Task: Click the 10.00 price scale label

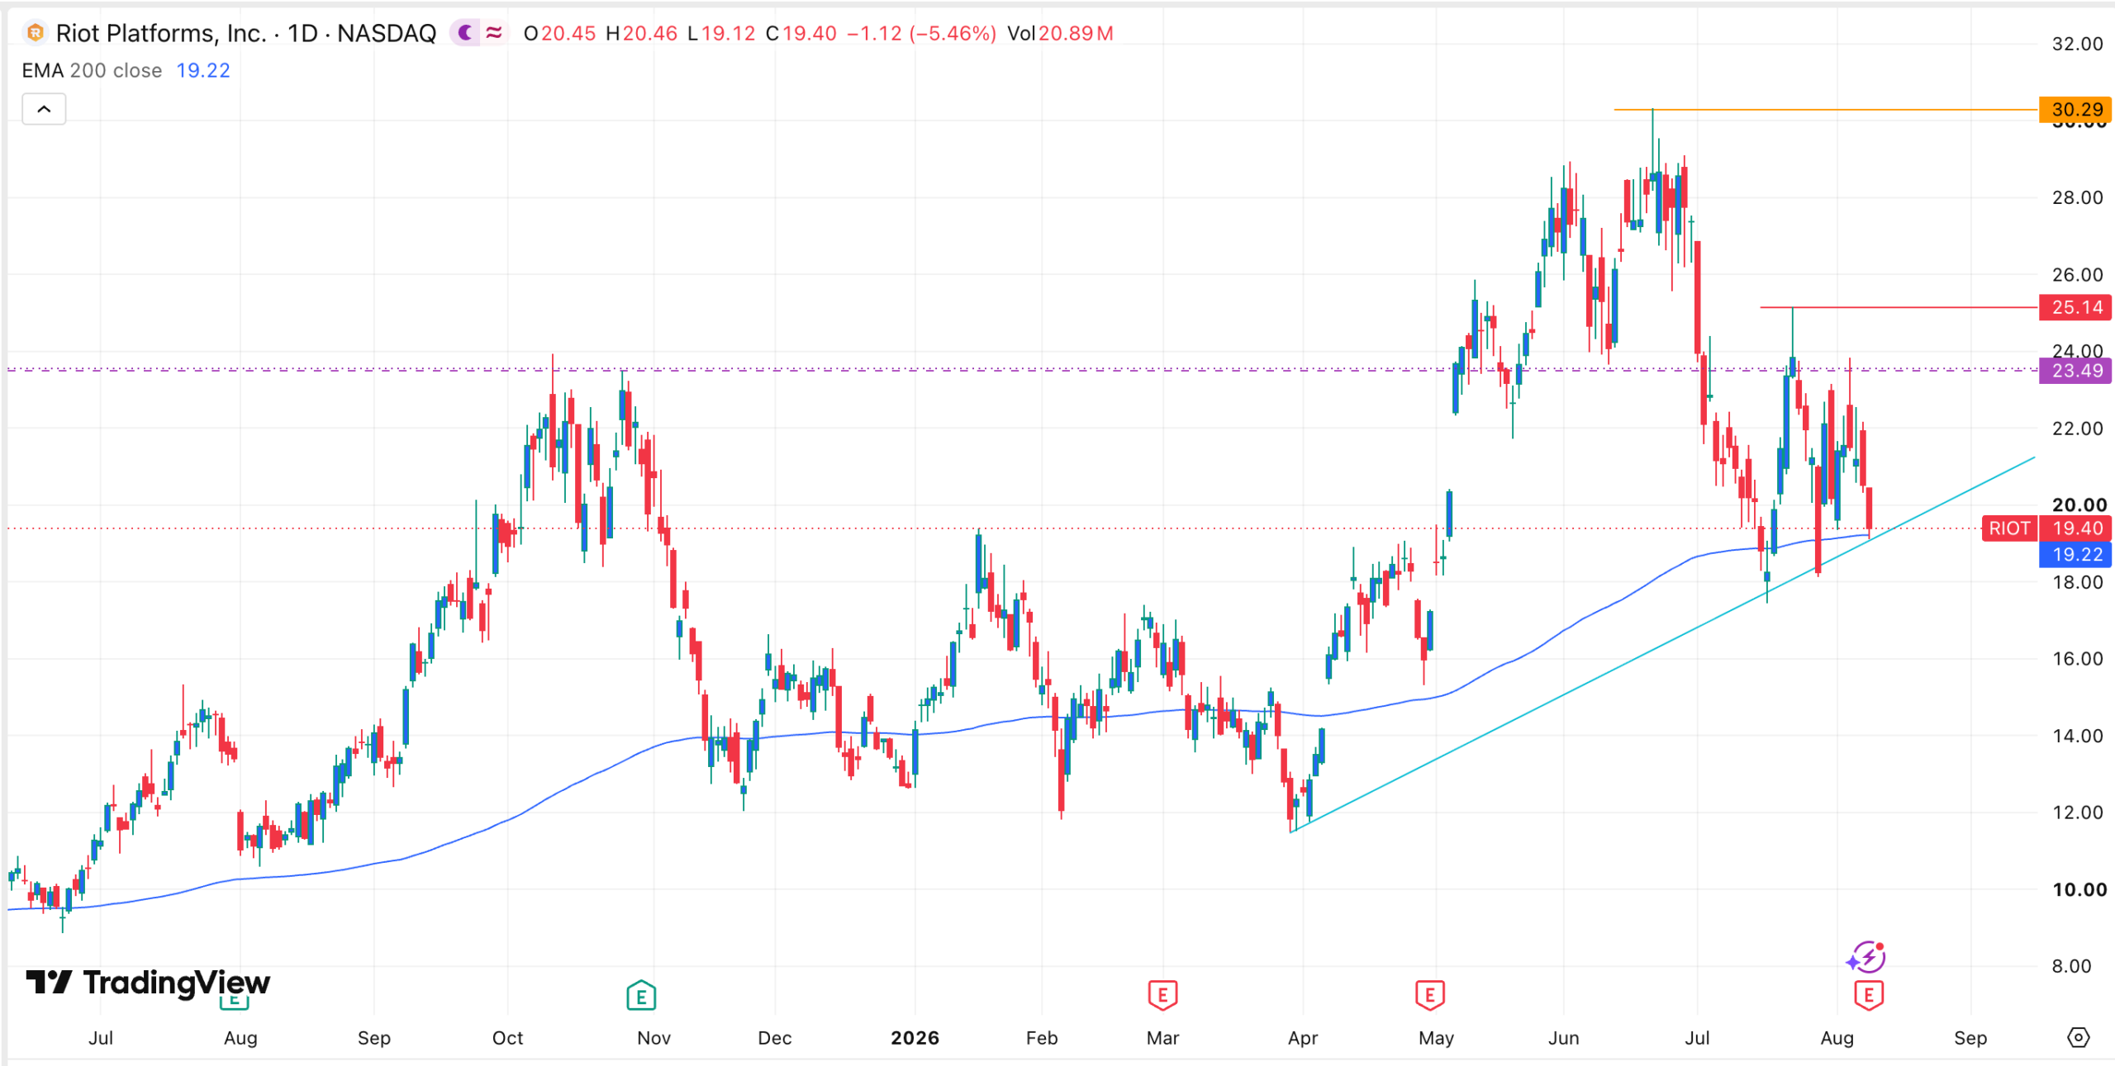Action: 2079,889
